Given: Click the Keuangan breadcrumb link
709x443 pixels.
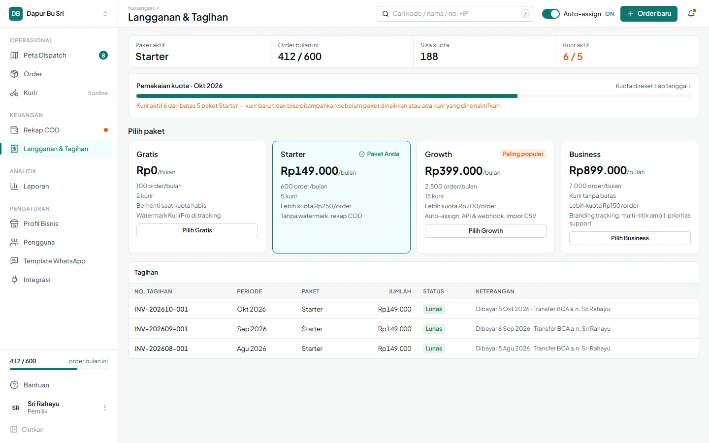Looking at the screenshot, I should 141,8.
